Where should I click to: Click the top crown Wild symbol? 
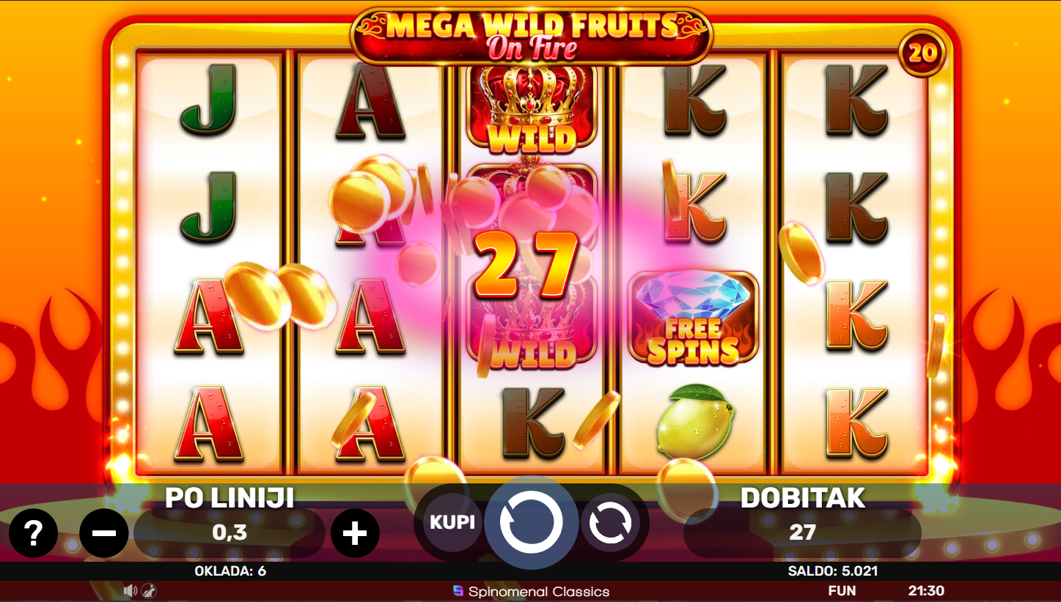pyautogui.click(x=532, y=108)
